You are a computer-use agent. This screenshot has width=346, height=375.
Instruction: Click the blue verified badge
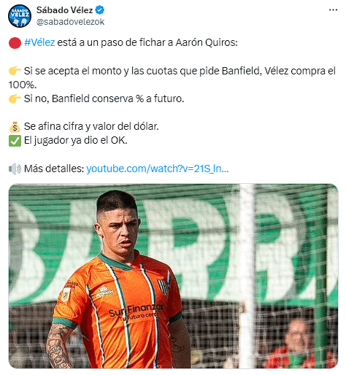click(99, 10)
